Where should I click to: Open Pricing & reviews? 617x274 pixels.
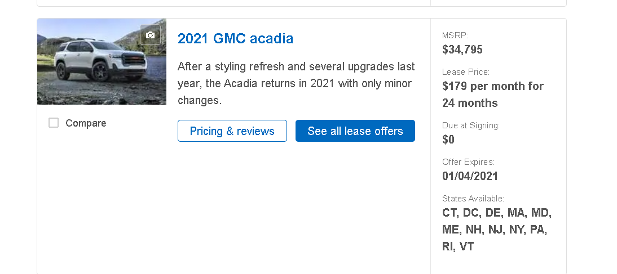[232, 131]
